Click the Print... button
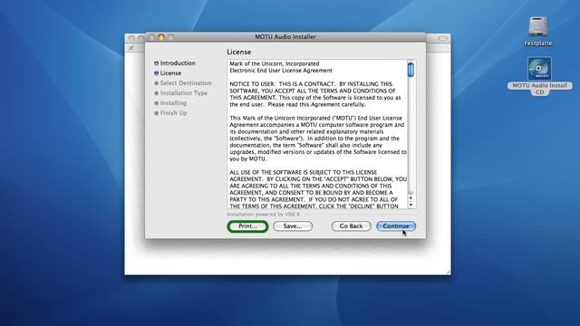This screenshot has height=326, width=580. coord(247,226)
